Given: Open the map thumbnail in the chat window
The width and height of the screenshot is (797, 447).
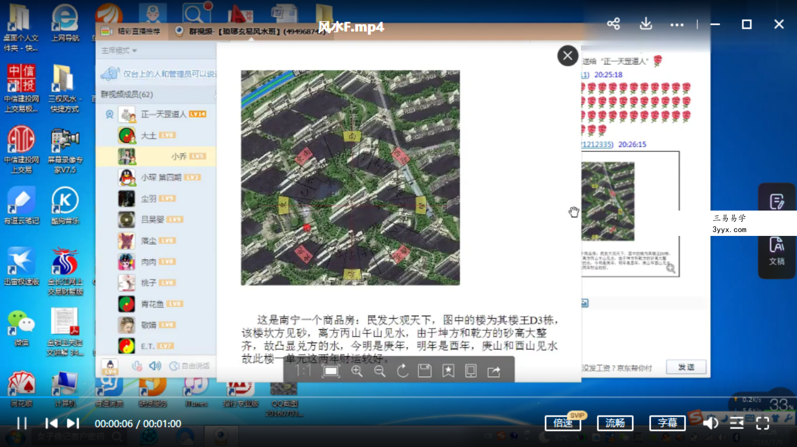Looking at the screenshot, I should tap(607, 201).
